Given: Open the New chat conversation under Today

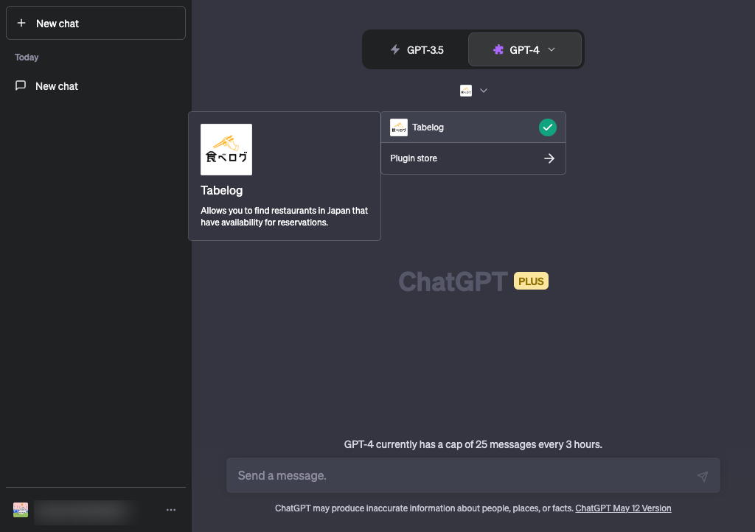Looking at the screenshot, I should click(x=57, y=86).
